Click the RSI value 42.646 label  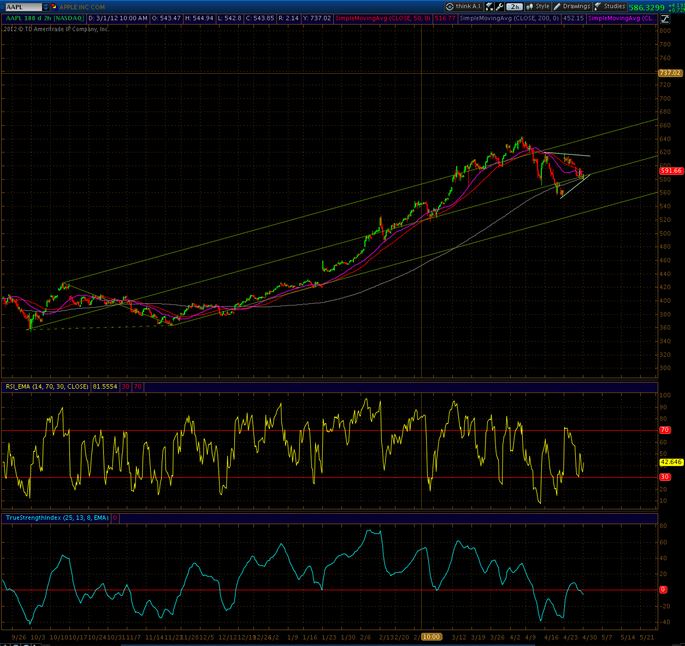click(671, 462)
